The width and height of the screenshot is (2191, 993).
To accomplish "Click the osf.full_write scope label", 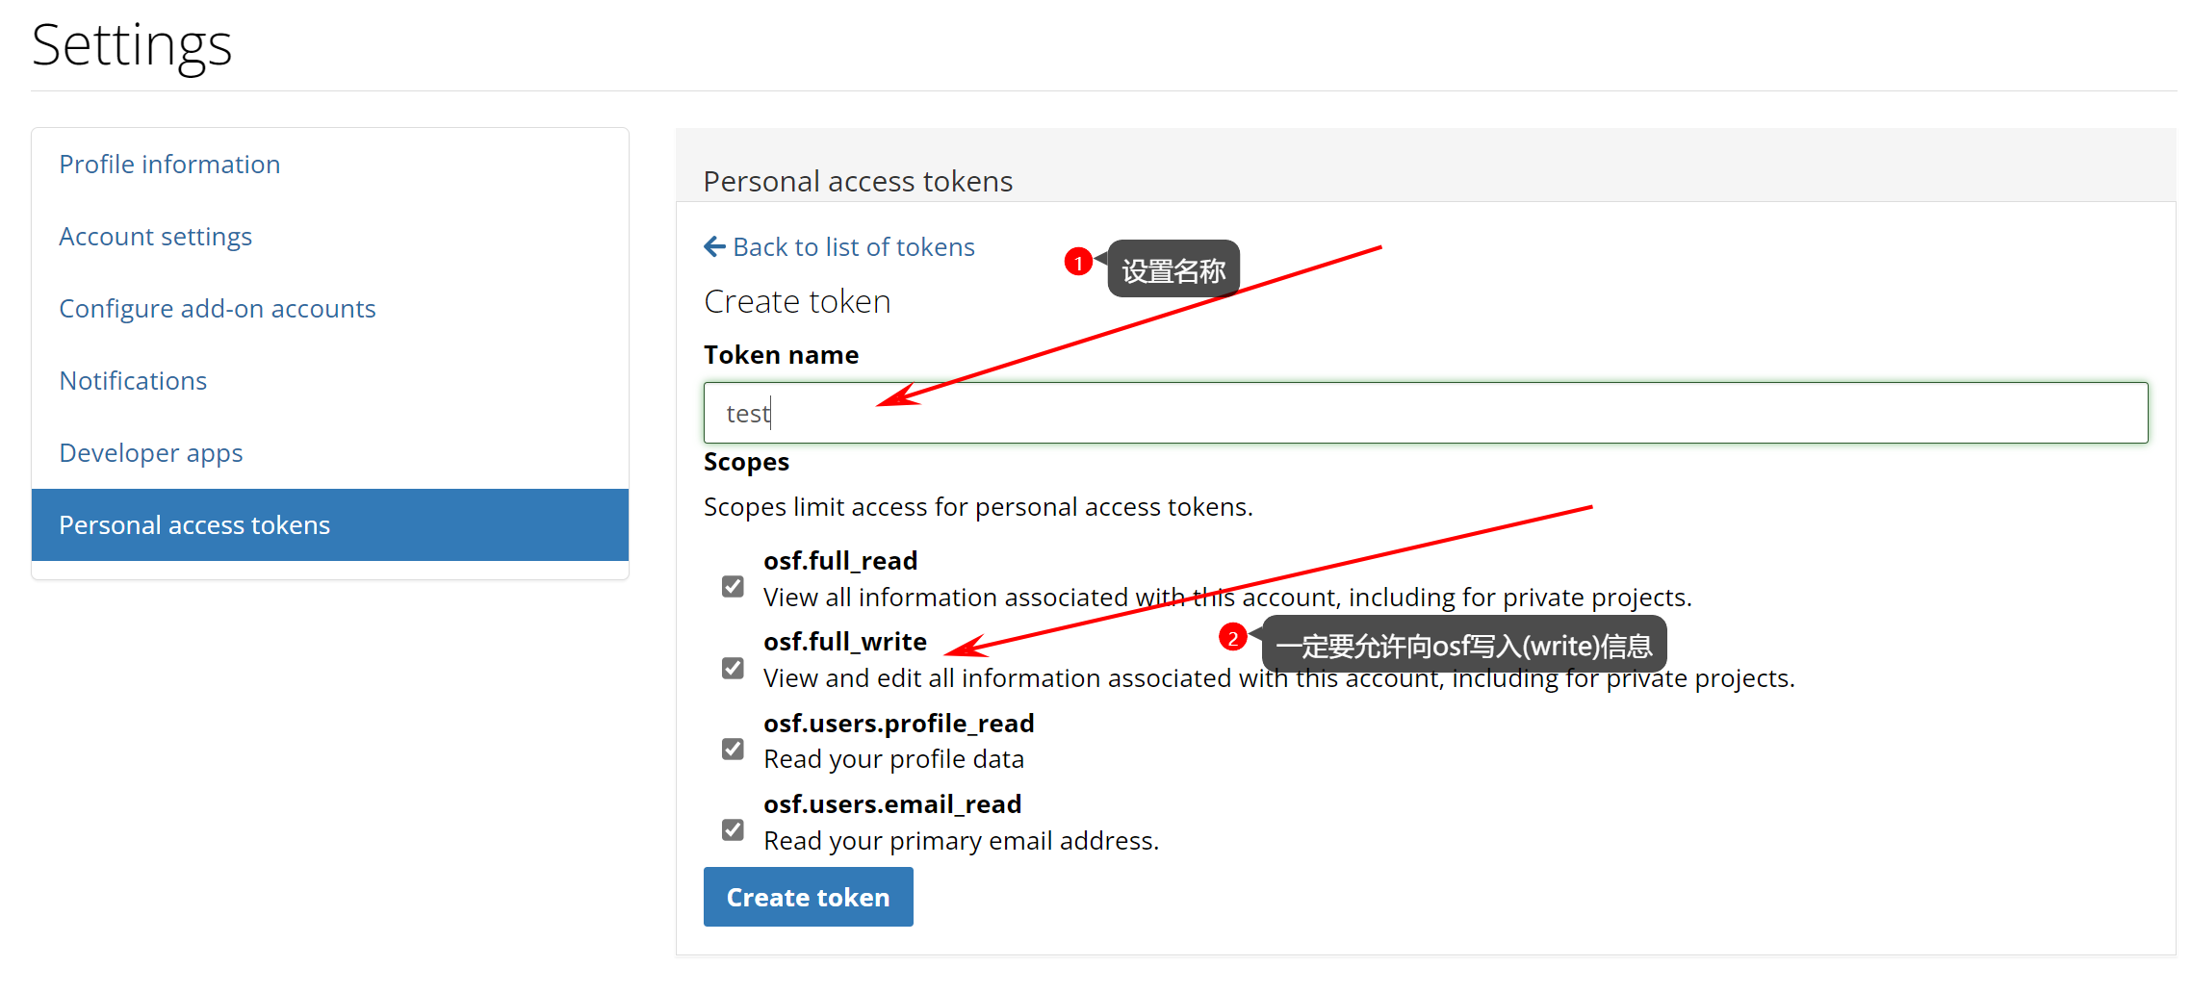I will 844,642.
